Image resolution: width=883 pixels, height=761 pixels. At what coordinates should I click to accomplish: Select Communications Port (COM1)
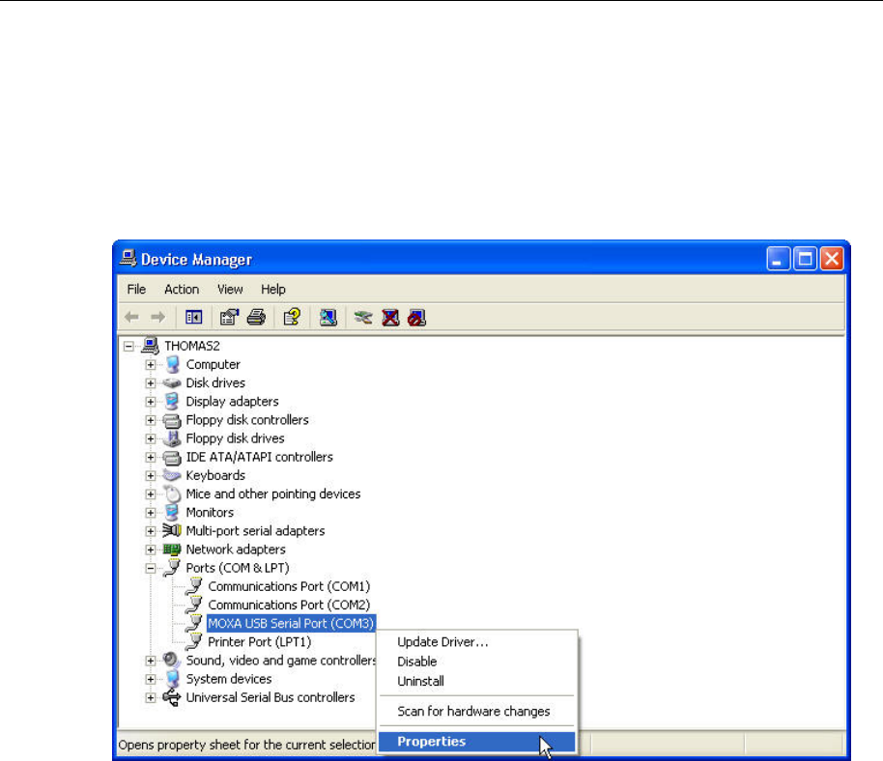point(289,586)
